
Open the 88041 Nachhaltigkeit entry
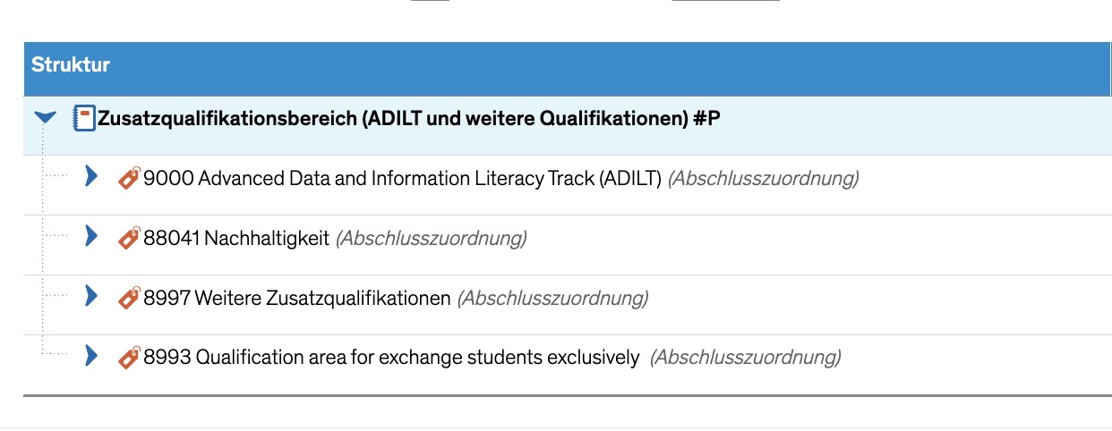click(236, 239)
